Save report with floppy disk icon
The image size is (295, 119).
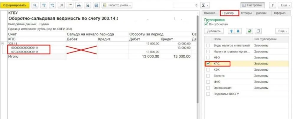(x=96, y=5)
